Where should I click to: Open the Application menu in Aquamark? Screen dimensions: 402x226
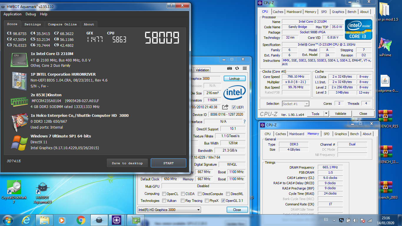[12, 14]
